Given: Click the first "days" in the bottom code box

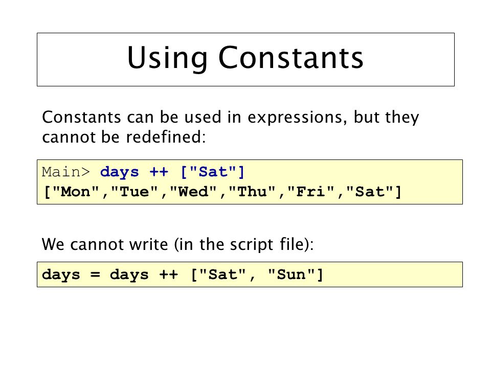Looking at the screenshot, I should click(61, 275).
